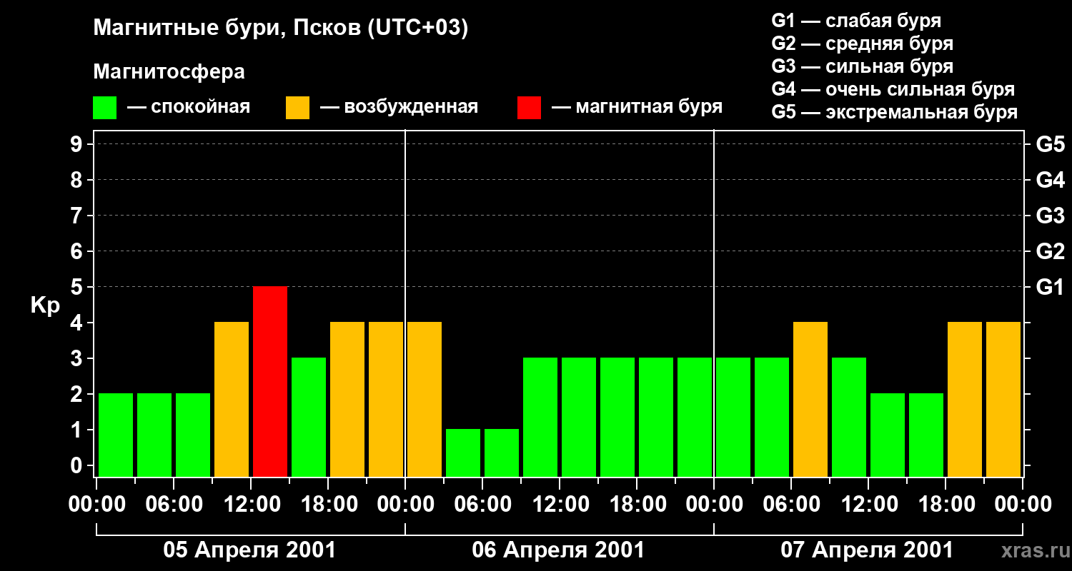The width and height of the screenshot is (1072, 571).
Task: Click the 'Магнитосфера' legend heading
Action: (x=169, y=72)
